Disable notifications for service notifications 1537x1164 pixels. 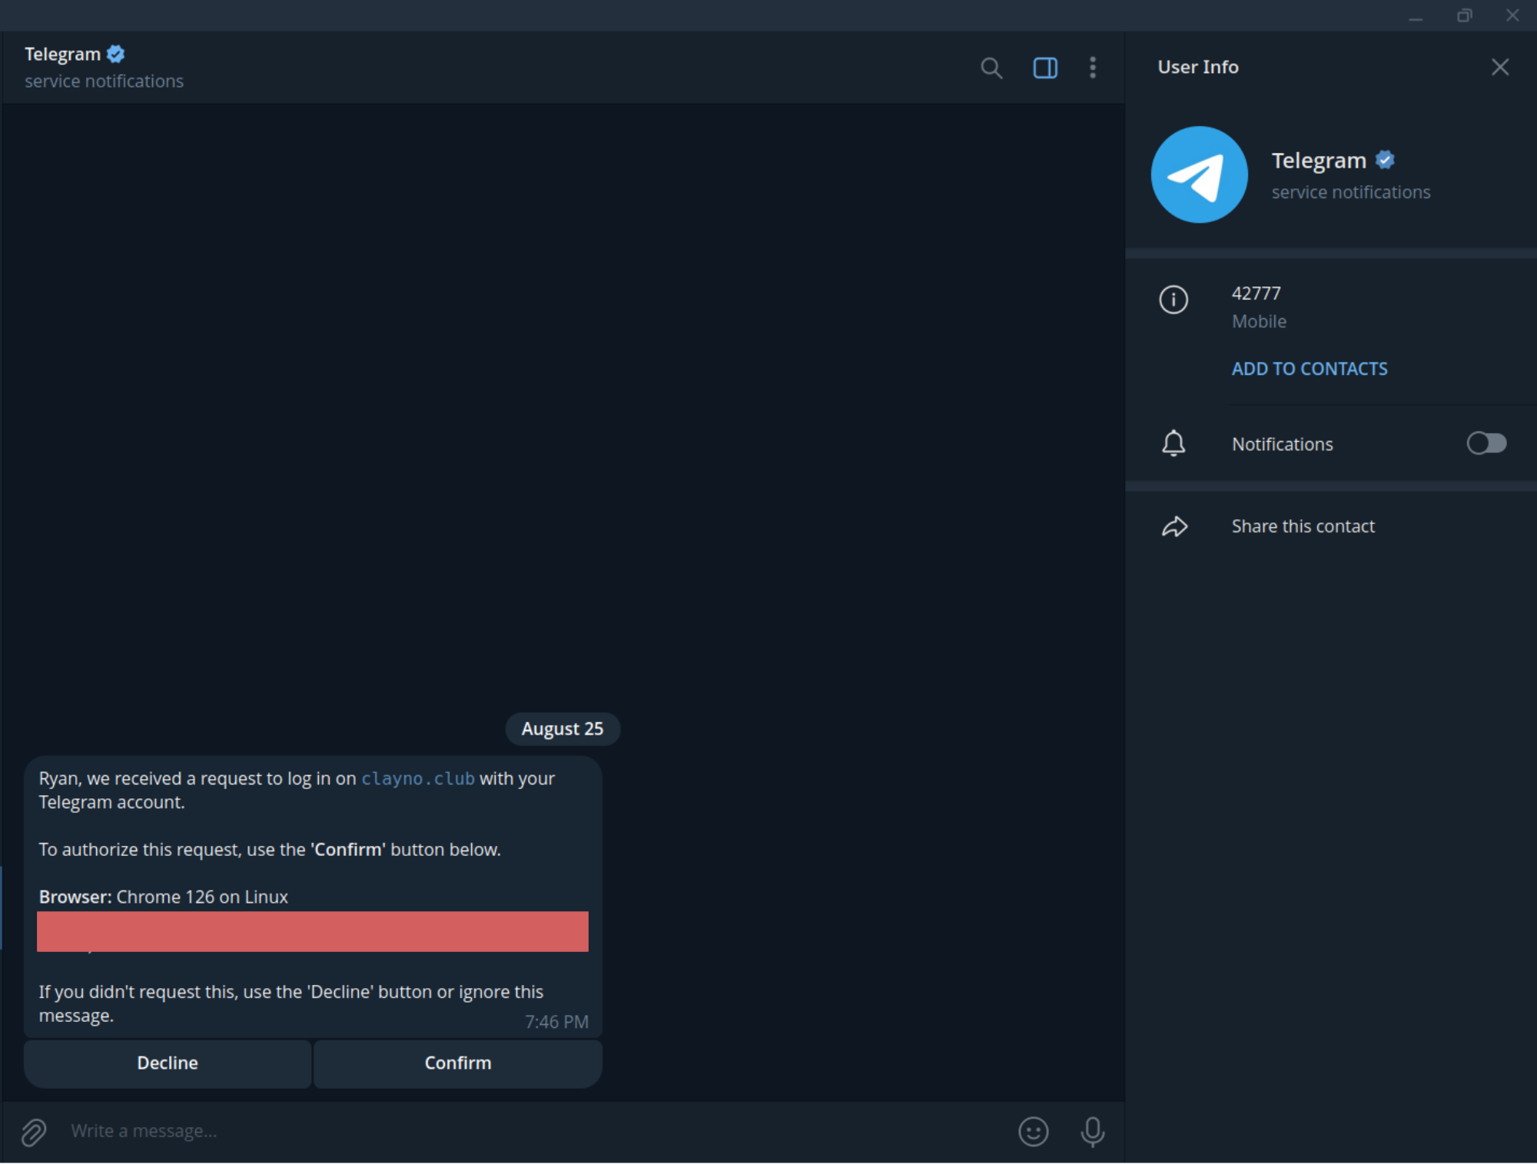(1487, 443)
